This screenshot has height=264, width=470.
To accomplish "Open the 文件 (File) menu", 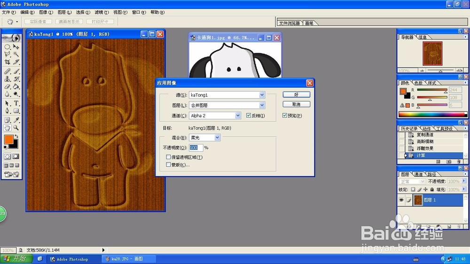I will 8,12.
